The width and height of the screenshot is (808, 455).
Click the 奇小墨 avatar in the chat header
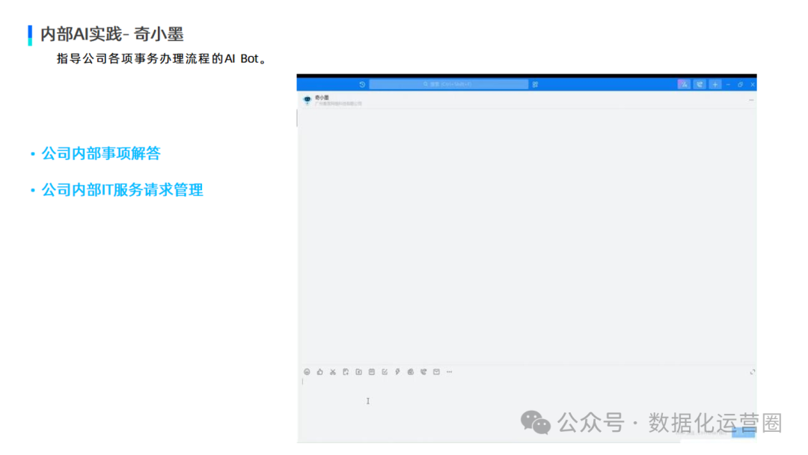(308, 98)
